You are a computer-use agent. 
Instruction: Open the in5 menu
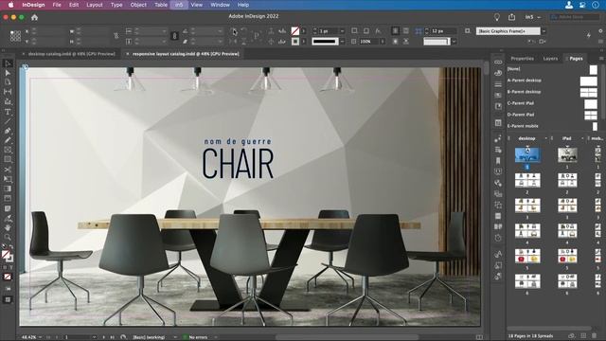pyautogui.click(x=179, y=5)
